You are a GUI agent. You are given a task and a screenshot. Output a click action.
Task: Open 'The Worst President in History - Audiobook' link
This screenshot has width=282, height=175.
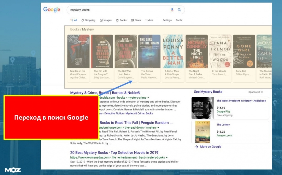pos(241,101)
